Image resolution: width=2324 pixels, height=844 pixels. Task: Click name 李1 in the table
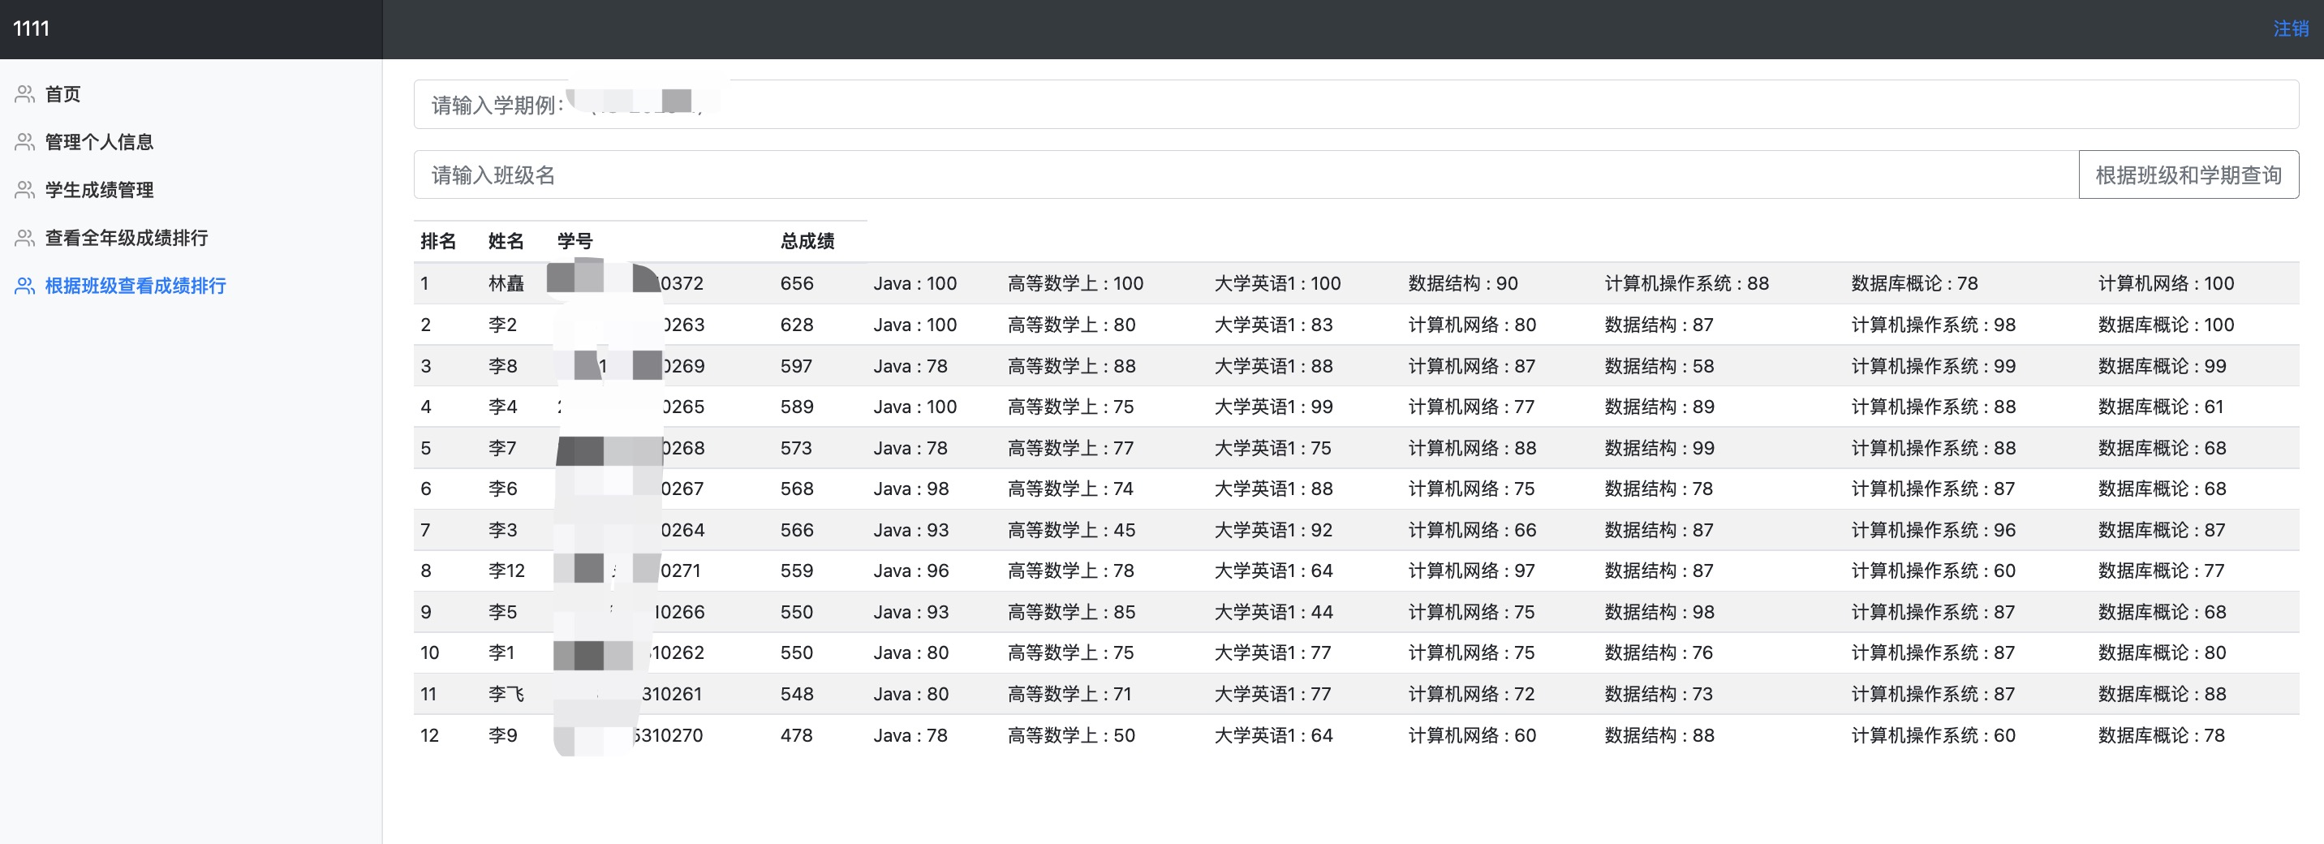(x=501, y=653)
